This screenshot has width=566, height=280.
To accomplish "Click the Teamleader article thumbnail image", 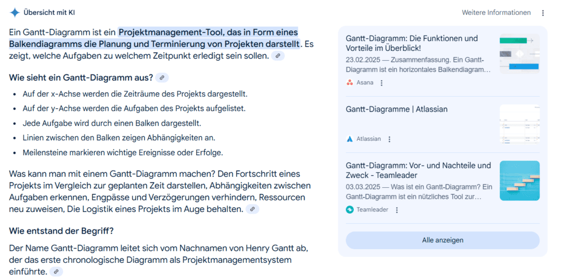I will click(x=519, y=181).
